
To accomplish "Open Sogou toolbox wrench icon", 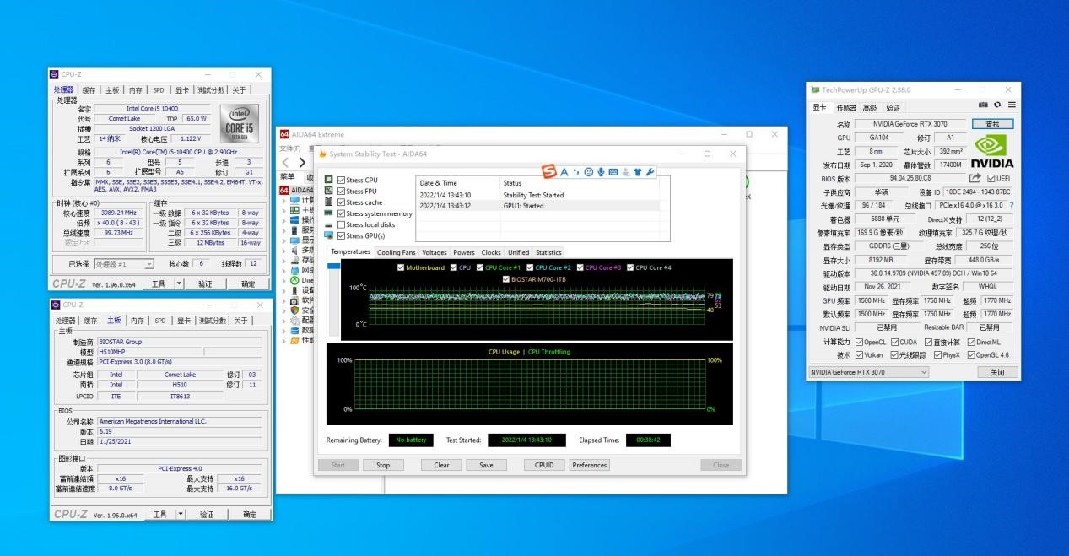I will point(650,172).
